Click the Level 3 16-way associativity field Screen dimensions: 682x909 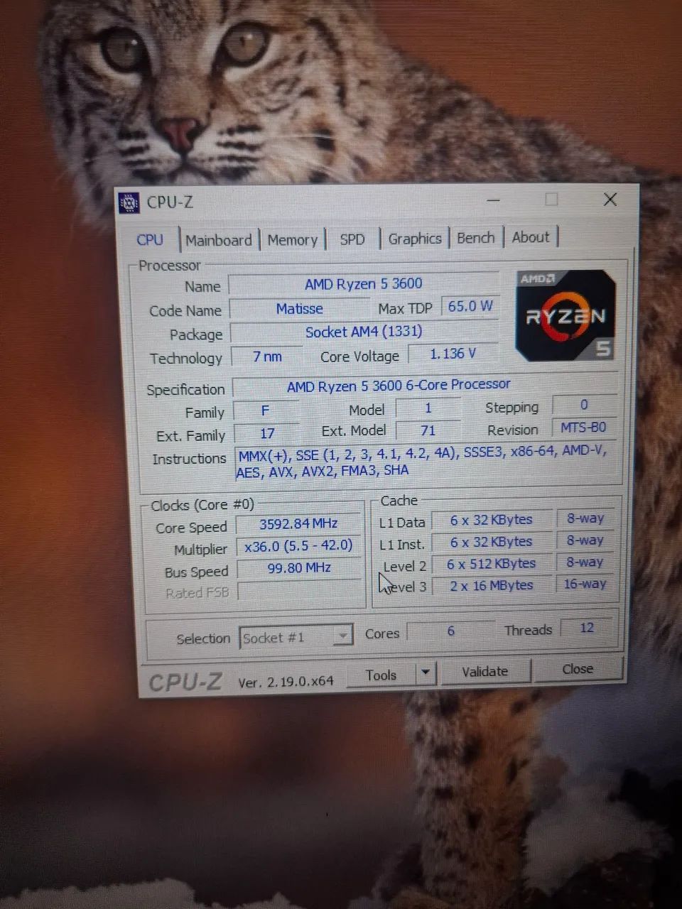pos(585,584)
